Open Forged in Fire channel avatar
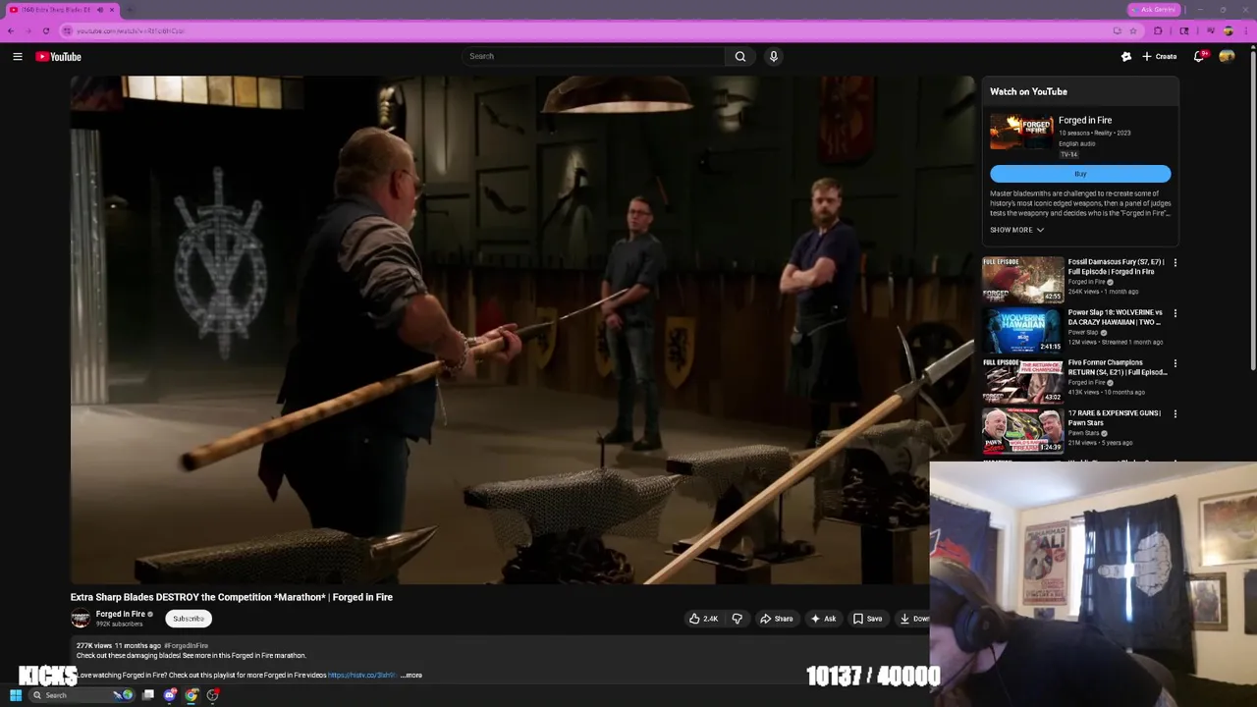The width and height of the screenshot is (1257, 707). [81, 619]
